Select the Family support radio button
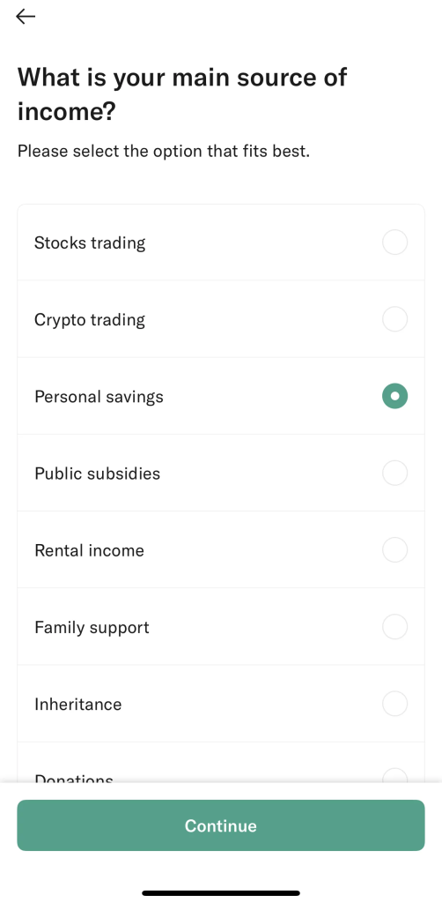Screen dimensions: 442x903 coord(394,627)
